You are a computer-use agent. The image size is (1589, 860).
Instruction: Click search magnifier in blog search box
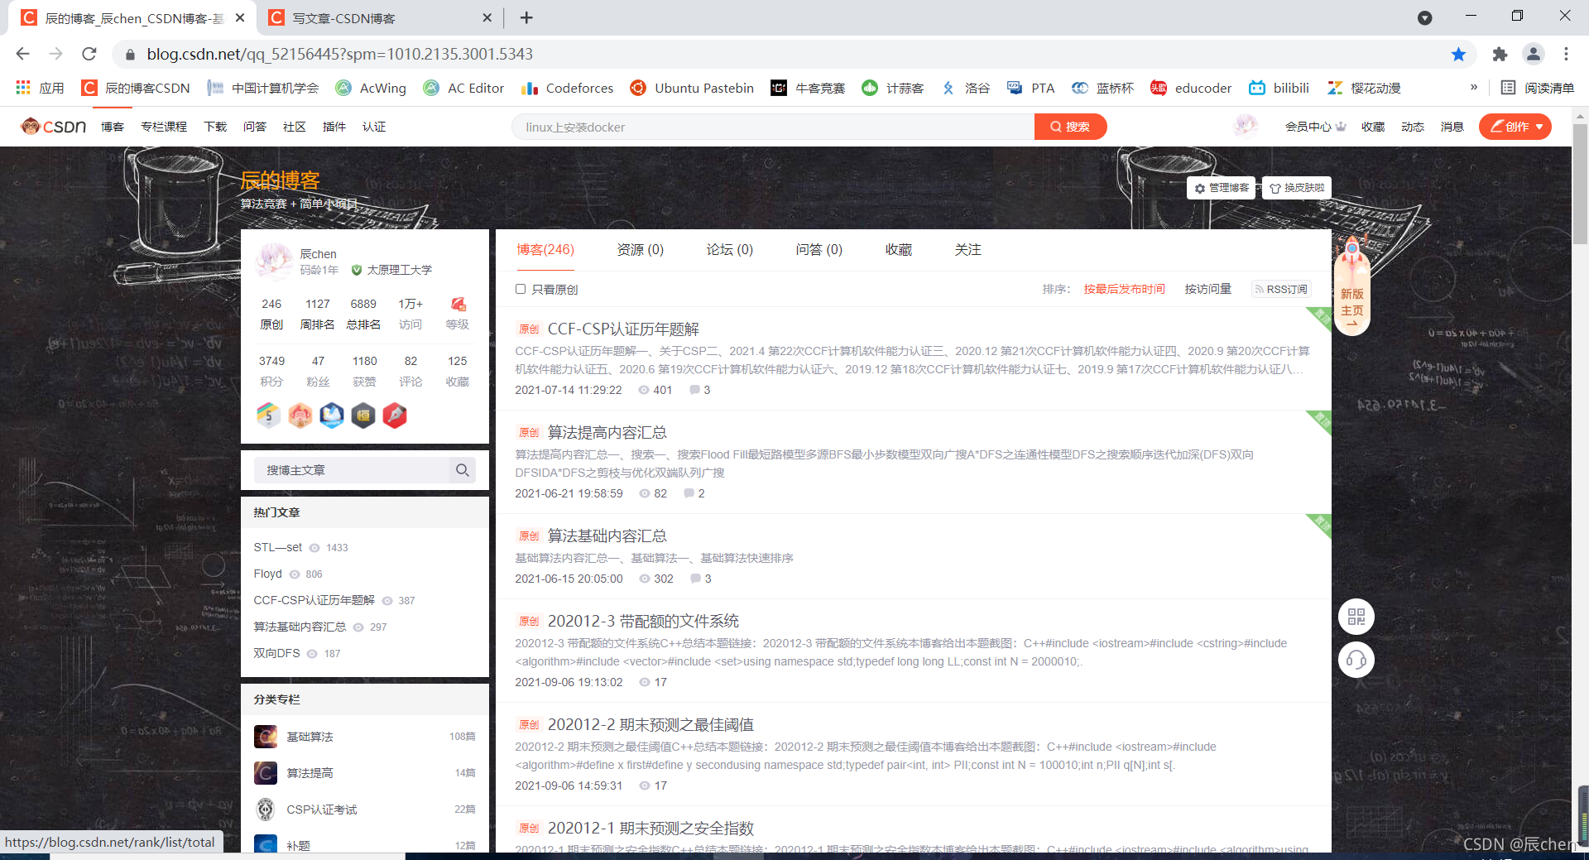coord(462,470)
